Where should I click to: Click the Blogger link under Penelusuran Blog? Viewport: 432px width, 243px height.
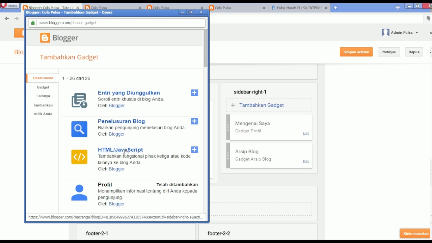[x=117, y=134]
